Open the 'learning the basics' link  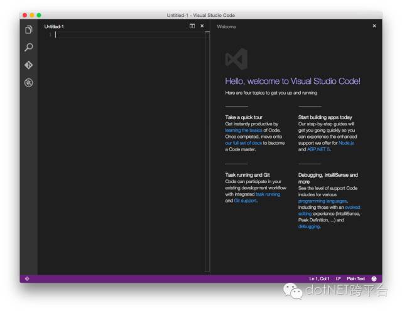coord(244,130)
